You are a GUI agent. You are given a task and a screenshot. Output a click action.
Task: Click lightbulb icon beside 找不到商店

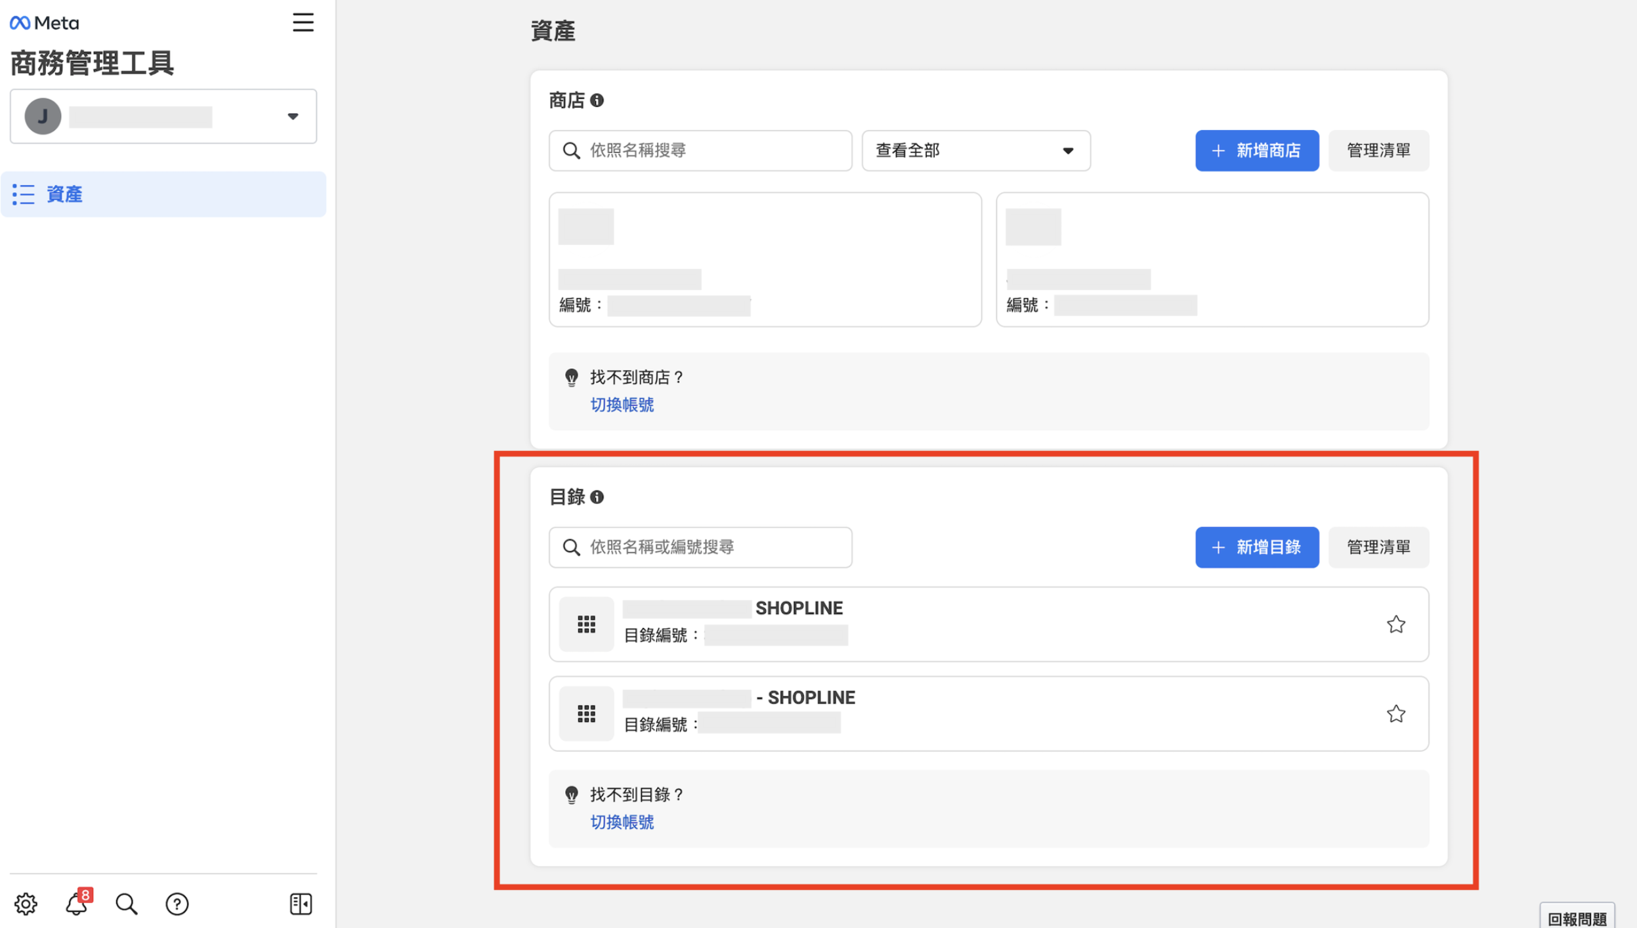[572, 377]
